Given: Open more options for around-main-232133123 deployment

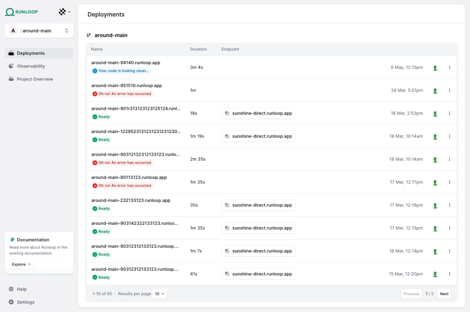Looking at the screenshot, I should click(x=449, y=205).
